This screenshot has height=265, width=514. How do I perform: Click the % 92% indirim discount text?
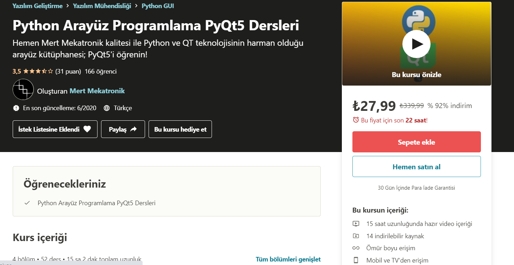coord(450,106)
